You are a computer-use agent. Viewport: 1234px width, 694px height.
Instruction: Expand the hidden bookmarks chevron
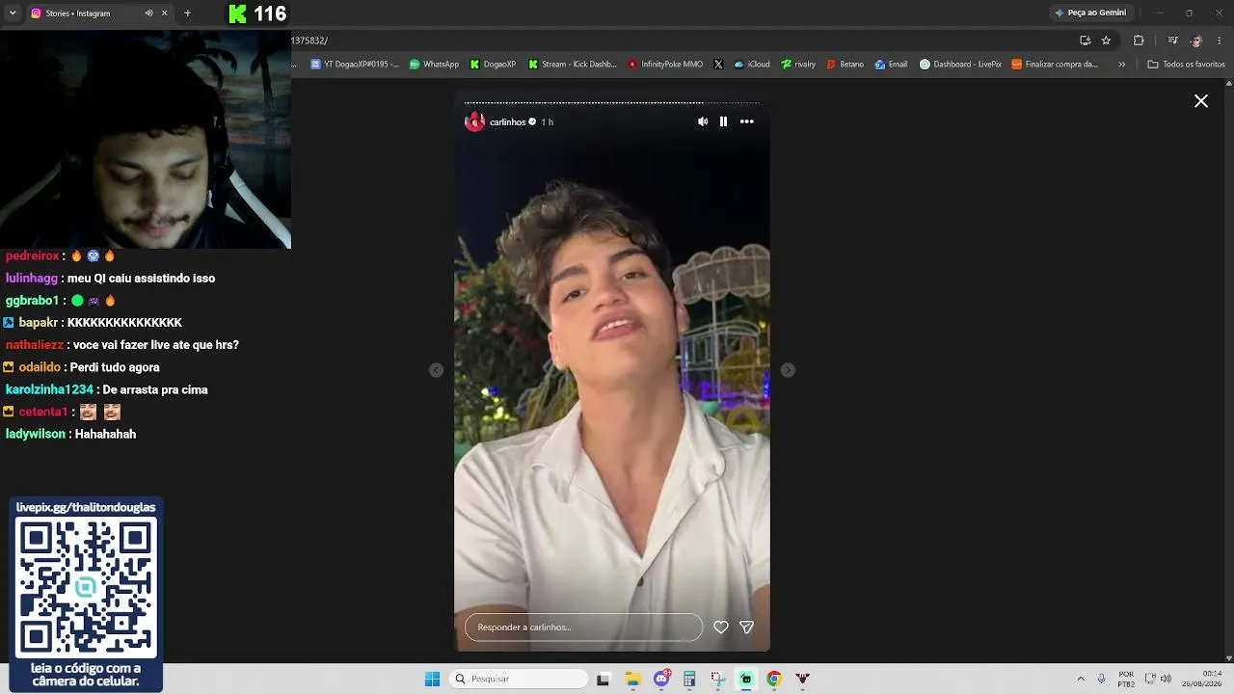pyautogui.click(x=1121, y=65)
